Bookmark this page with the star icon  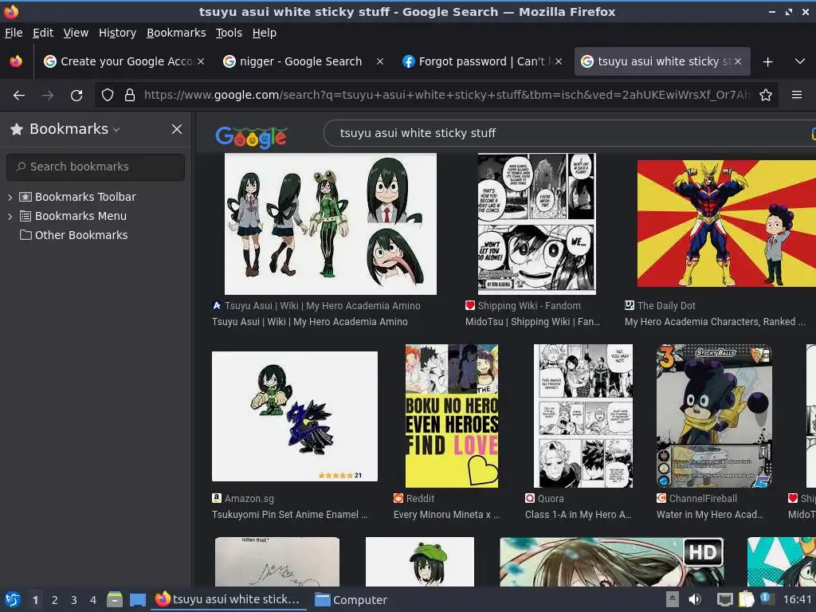(766, 96)
